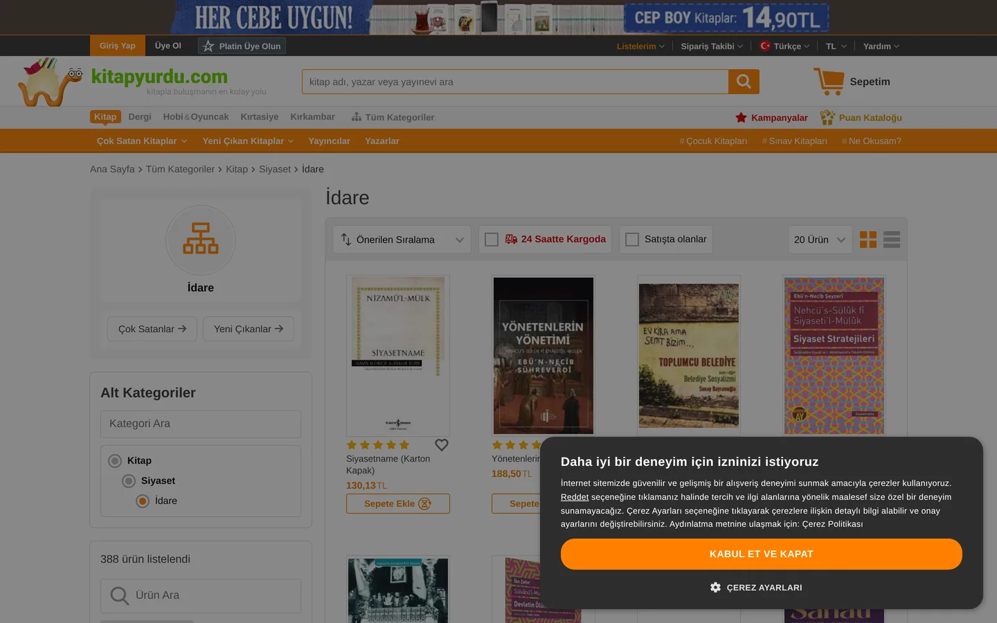Click the Puan Kataloğu gift icon
This screenshot has height=623, width=997.
[x=827, y=118]
